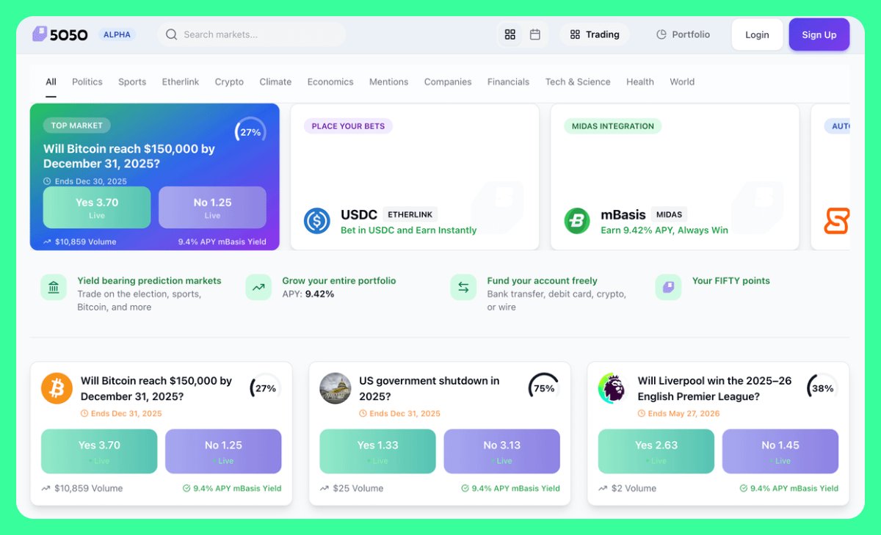Viewport: 881px width, 535px height.
Task: Click check icon on shutdown card yield
Action: pos(465,488)
